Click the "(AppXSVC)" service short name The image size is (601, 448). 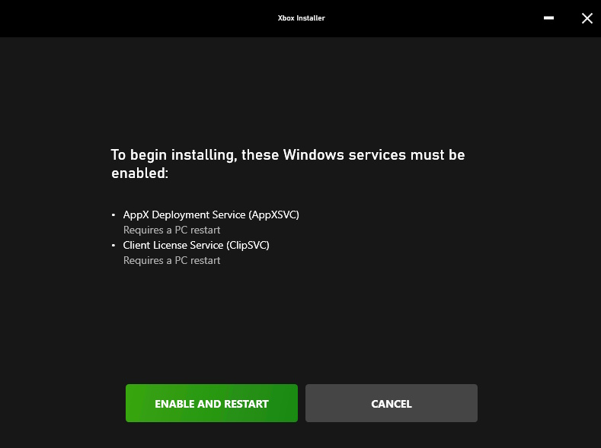point(273,215)
